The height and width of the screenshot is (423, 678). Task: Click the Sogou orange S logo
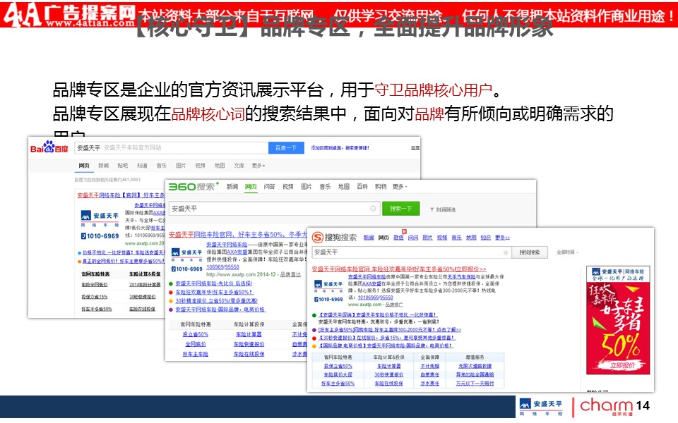click(318, 237)
